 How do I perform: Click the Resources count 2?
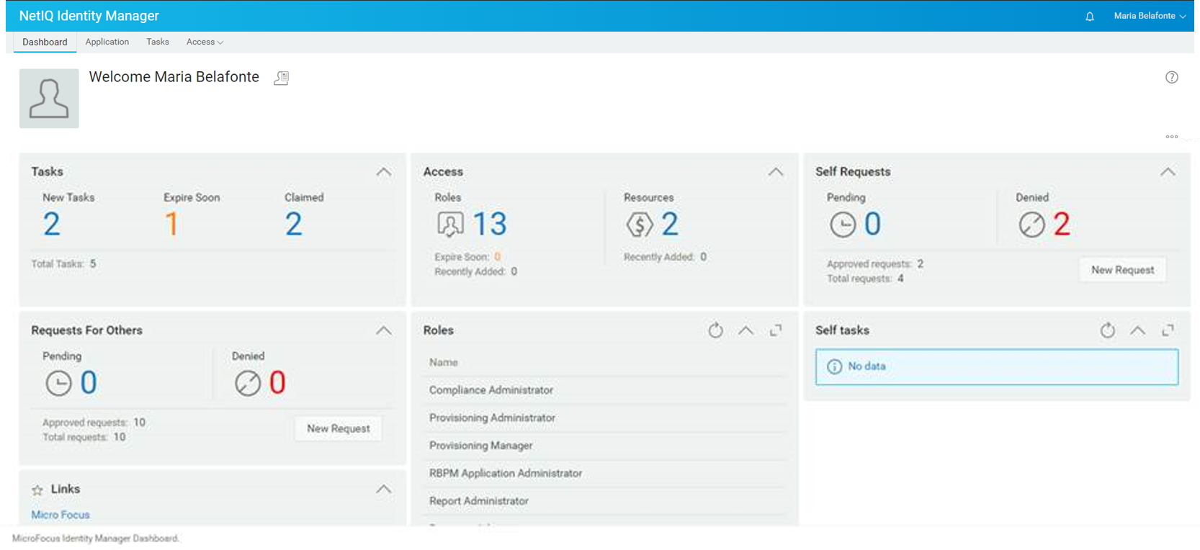pyautogui.click(x=670, y=225)
